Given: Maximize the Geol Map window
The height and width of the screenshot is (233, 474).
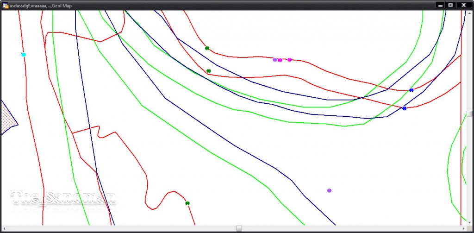Looking at the screenshot, I should tap(450, 5).
